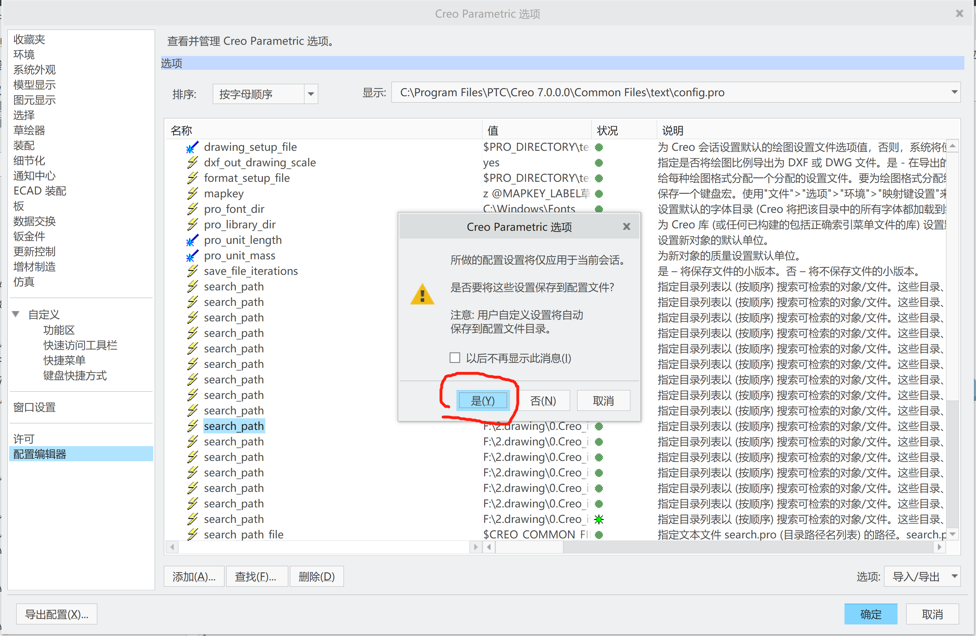This screenshot has width=976, height=636.
Task: Click the yellow warning triangle icon
Action: [x=422, y=294]
